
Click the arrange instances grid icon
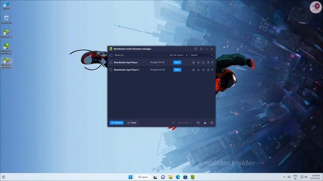click(x=198, y=123)
